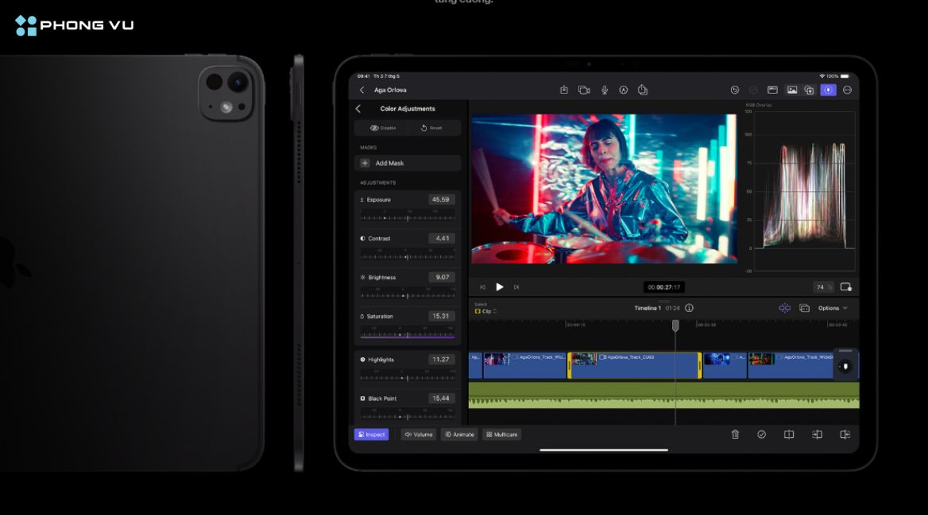Open the timeline info icon
This screenshot has height=515, width=928.
(689, 308)
